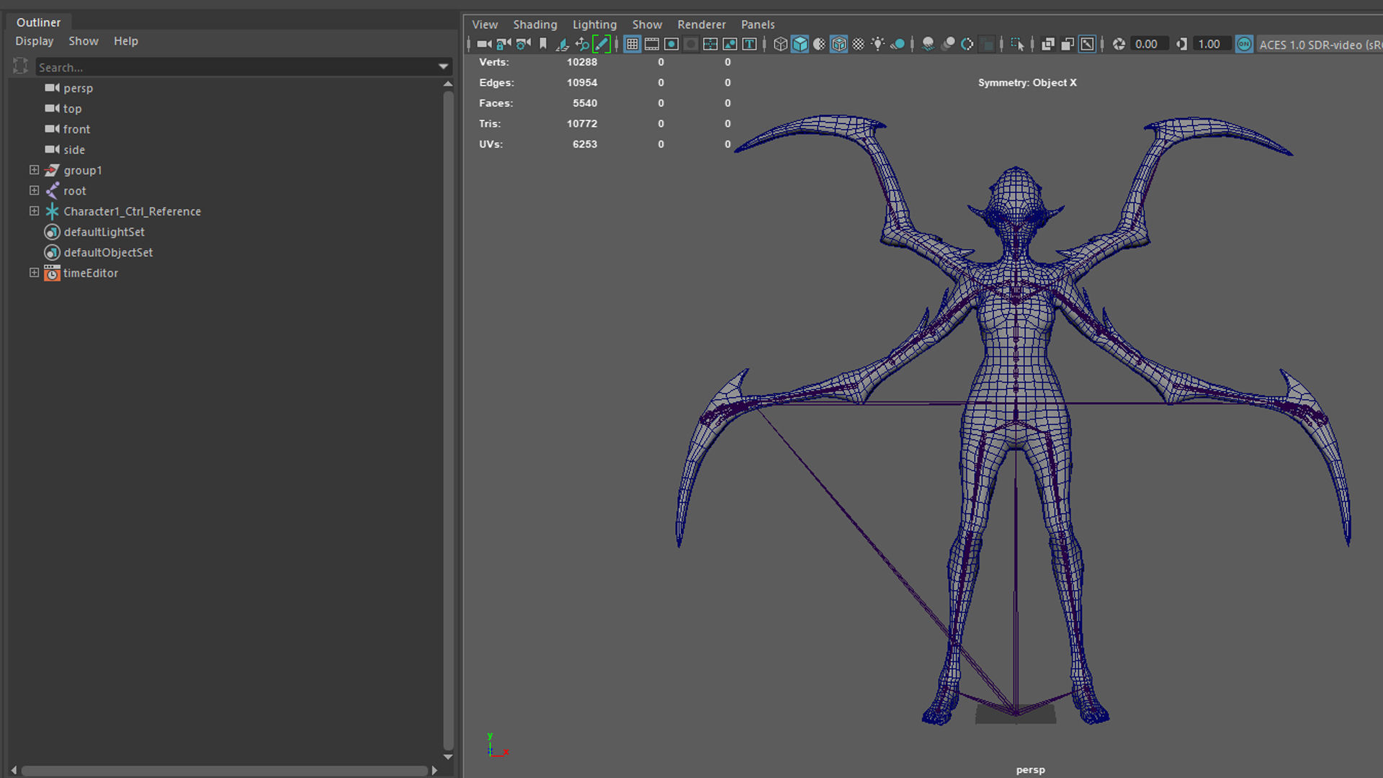
Task: Toggle the Resolution Gate display
Action: click(x=671, y=44)
